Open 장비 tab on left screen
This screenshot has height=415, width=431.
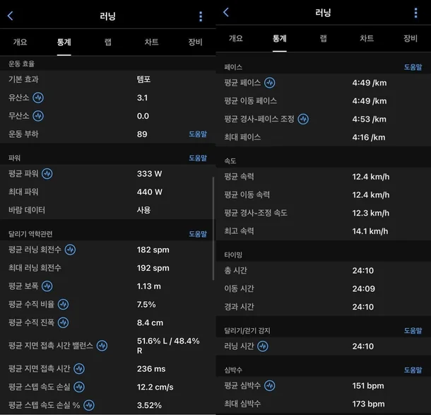coord(195,42)
